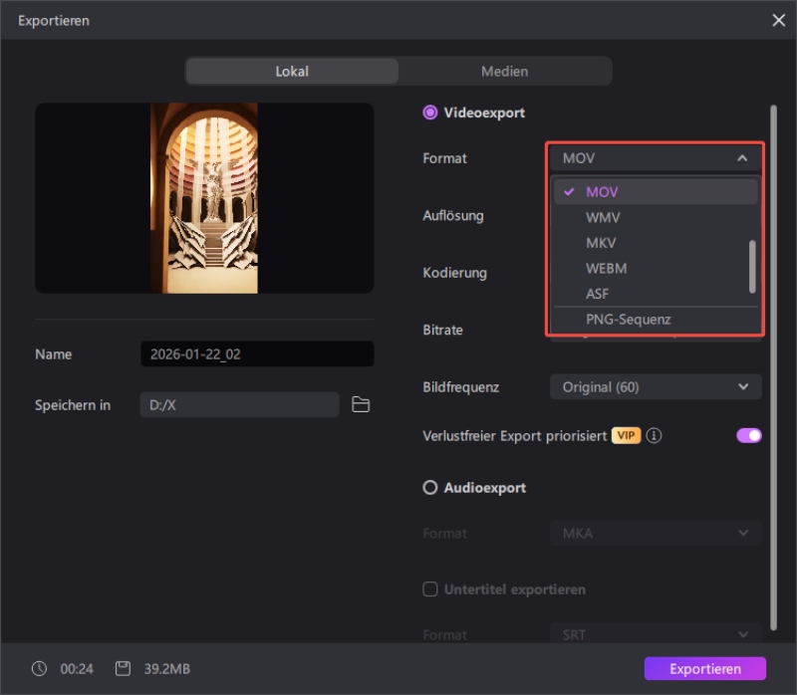Image resolution: width=797 pixels, height=695 pixels.
Task: Open the folder browser for save location
Action: (361, 404)
